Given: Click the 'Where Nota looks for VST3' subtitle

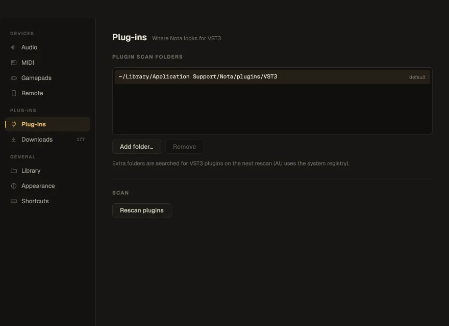Looking at the screenshot, I should (186, 38).
